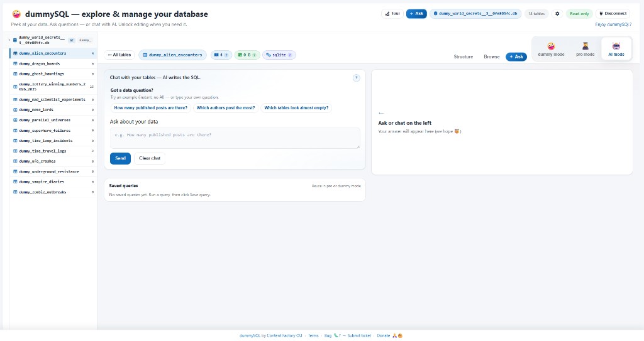The image size is (644, 341).
Task: Click the dummy_ tag in sidebar header
Action: tap(85, 40)
